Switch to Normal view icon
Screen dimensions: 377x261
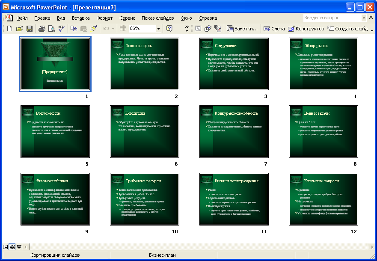[5, 246]
